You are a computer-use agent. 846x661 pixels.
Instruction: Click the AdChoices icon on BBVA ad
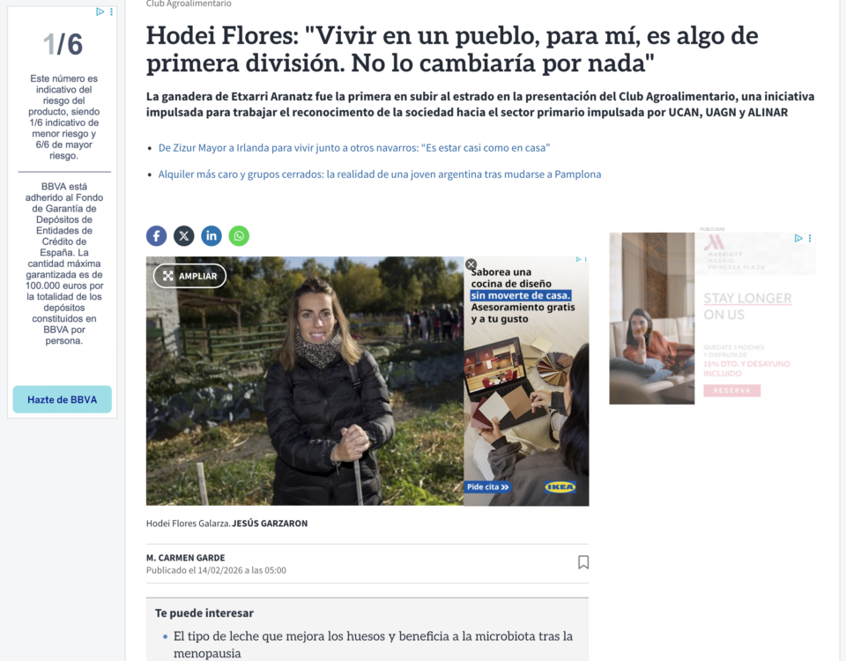pyautogui.click(x=100, y=11)
